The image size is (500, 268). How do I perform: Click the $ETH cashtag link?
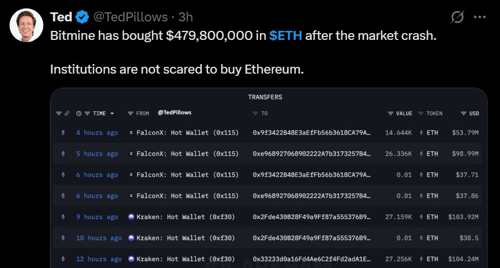pyautogui.click(x=286, y=36)
